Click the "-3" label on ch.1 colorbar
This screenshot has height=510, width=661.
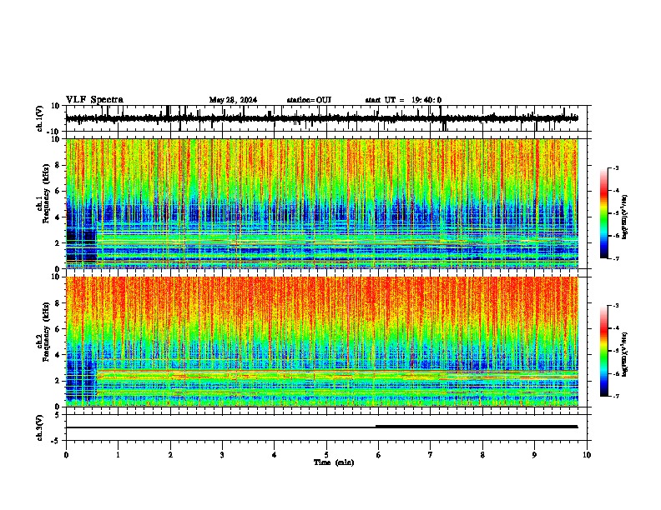pyautogui.click(x=616, y=167)
